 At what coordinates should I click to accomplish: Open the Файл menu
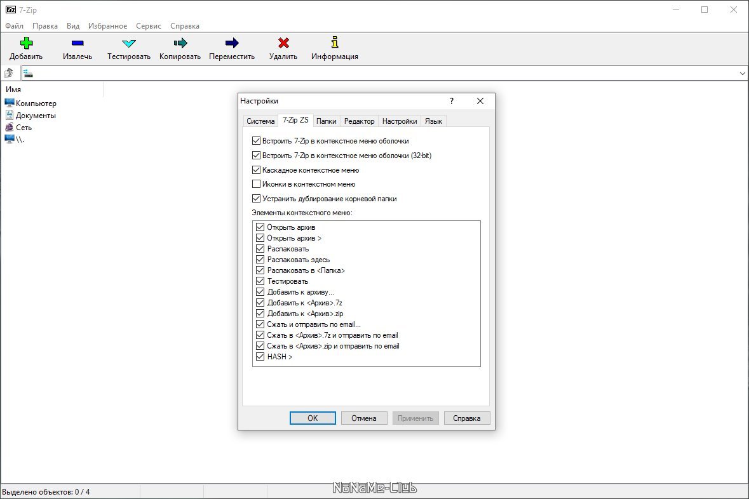coord(15,26)
